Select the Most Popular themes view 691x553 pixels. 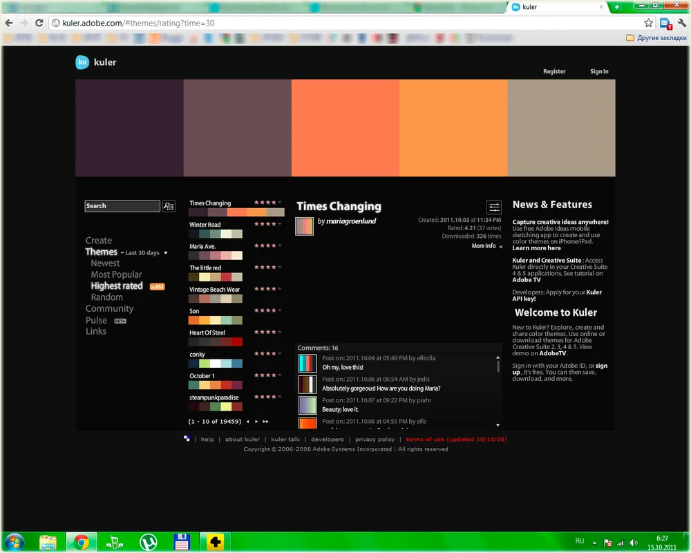[x=116, y=274]
